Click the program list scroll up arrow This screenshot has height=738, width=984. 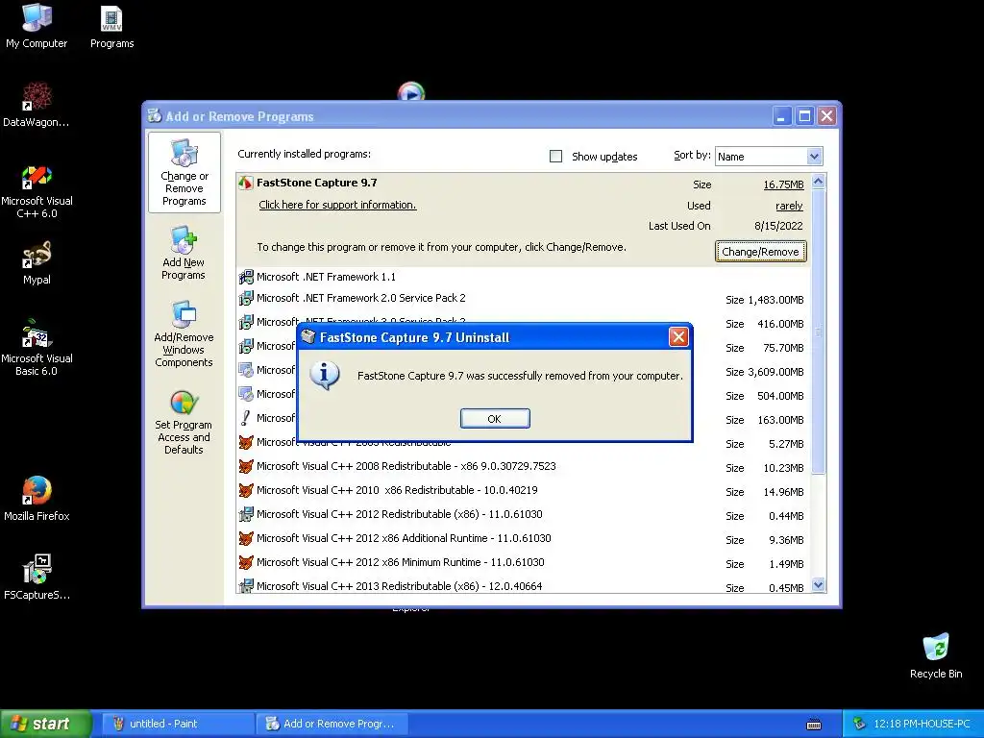tap(819, 182)
